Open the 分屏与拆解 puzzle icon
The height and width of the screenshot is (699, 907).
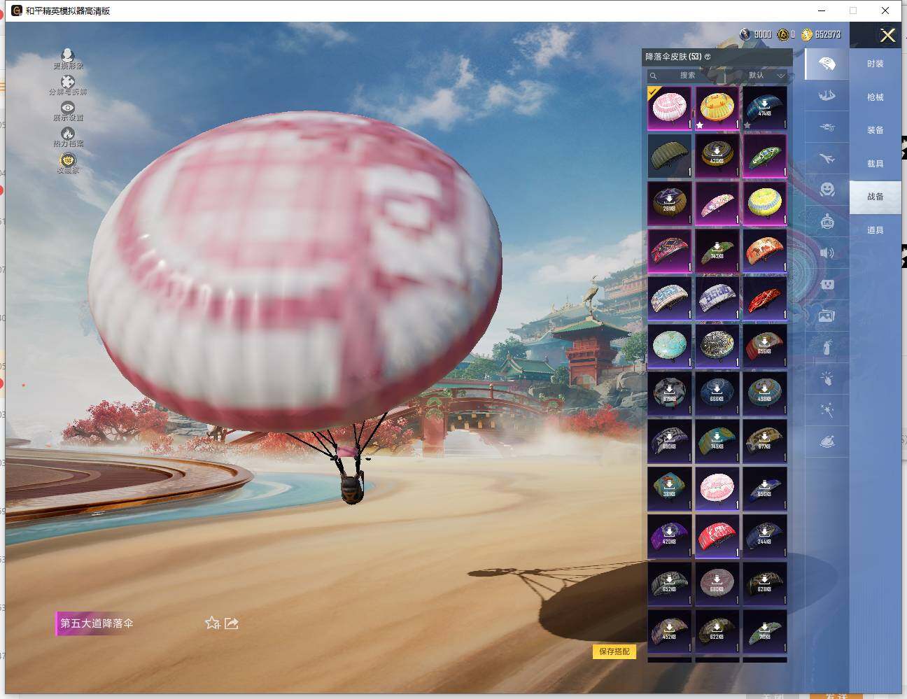click(x=68, y=85)
